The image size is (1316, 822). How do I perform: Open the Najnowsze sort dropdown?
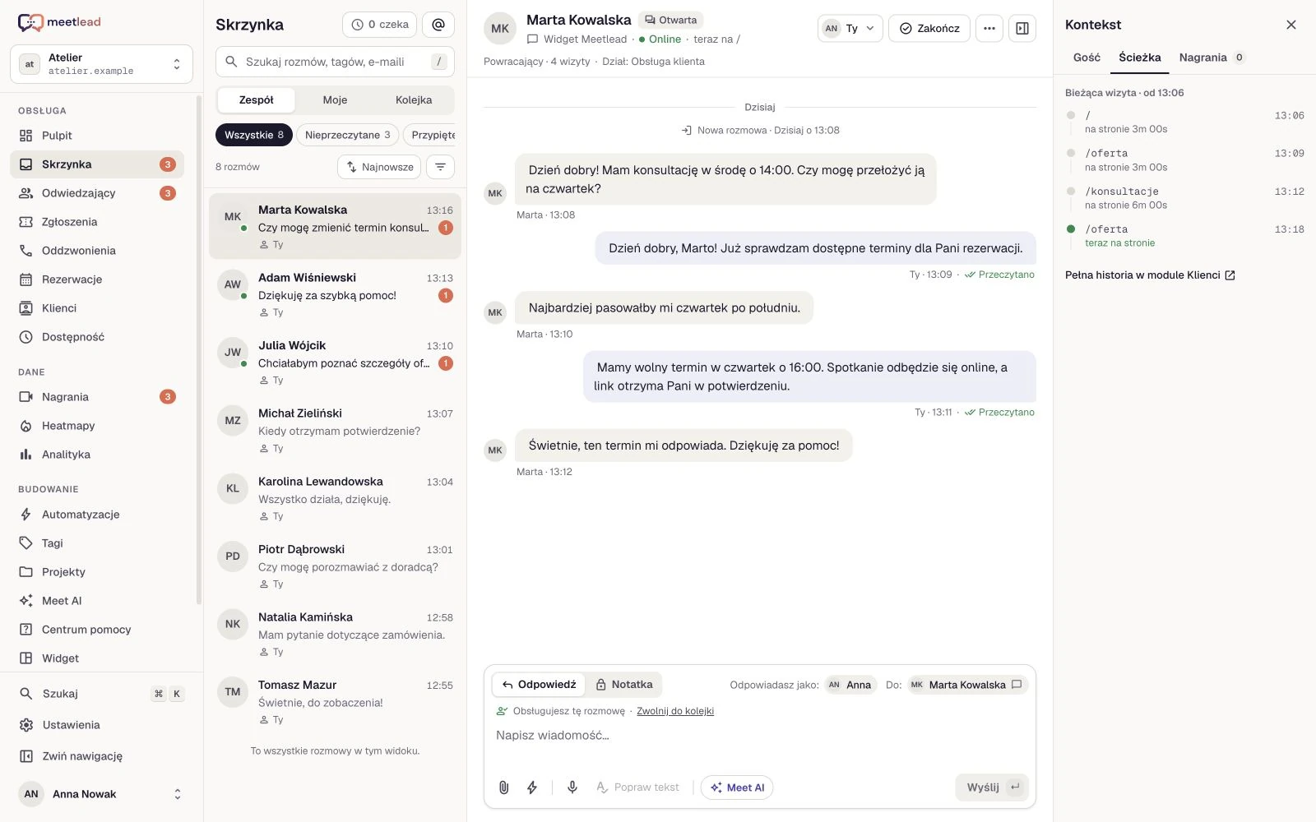pos(379,167)
